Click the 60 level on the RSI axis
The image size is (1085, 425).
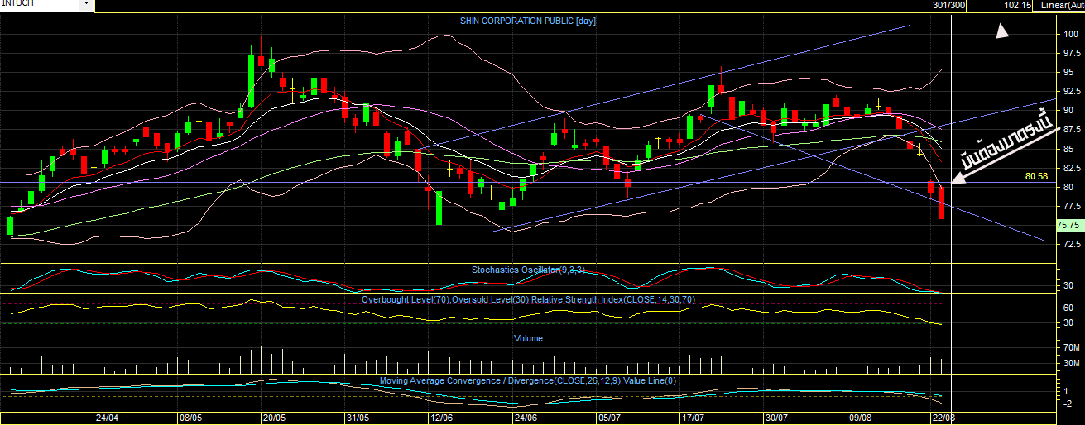tap(1068, 307)
